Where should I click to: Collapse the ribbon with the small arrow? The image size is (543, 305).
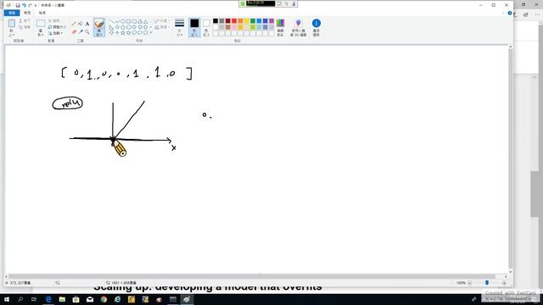[503, 14]
